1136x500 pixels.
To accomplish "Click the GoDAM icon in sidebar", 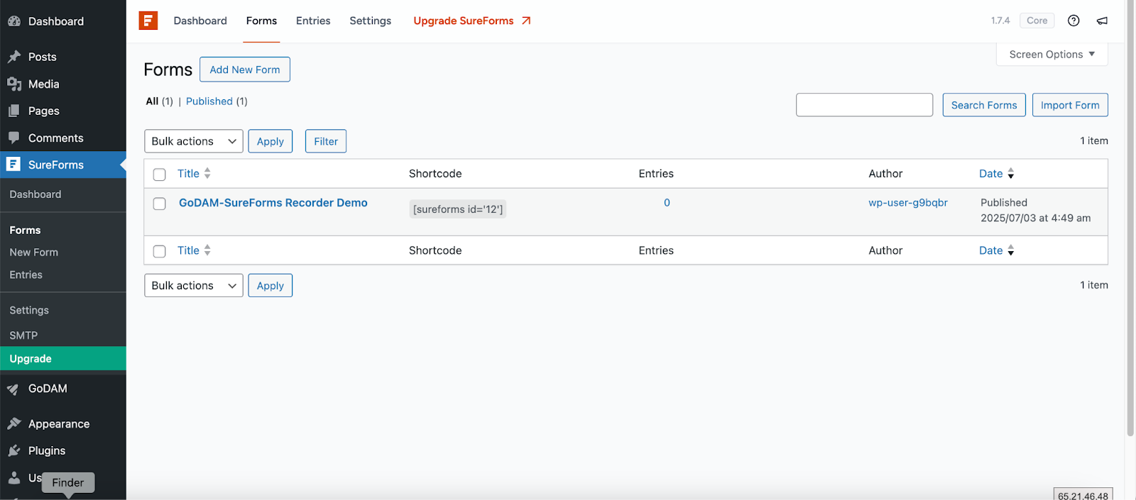I will (x=14, y=389).
